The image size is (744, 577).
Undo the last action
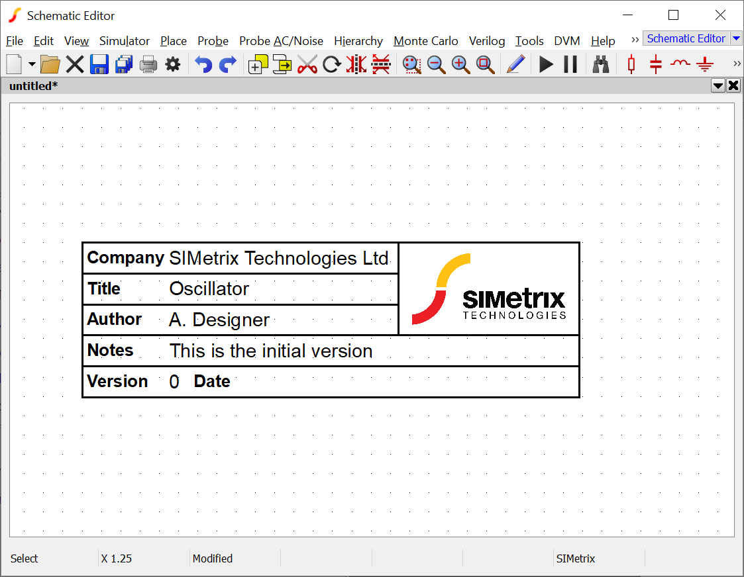[203, 64]
